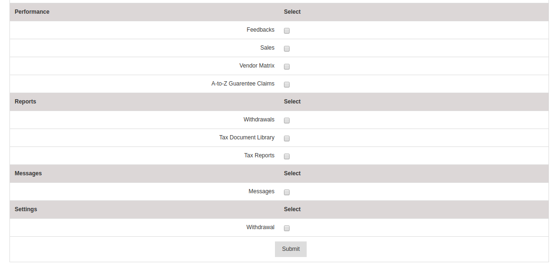Tick the Feedbacks checkbox
Viewport: 557px width, 266px height.
pyautogui.click(x=287, y=31)
